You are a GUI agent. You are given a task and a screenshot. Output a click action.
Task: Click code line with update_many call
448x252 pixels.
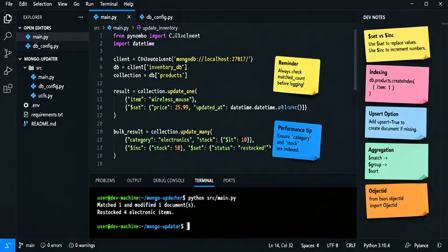[x=163, y=132]
